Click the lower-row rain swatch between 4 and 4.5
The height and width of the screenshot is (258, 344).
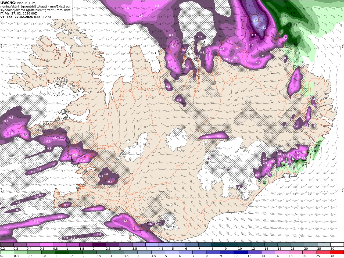144,252
